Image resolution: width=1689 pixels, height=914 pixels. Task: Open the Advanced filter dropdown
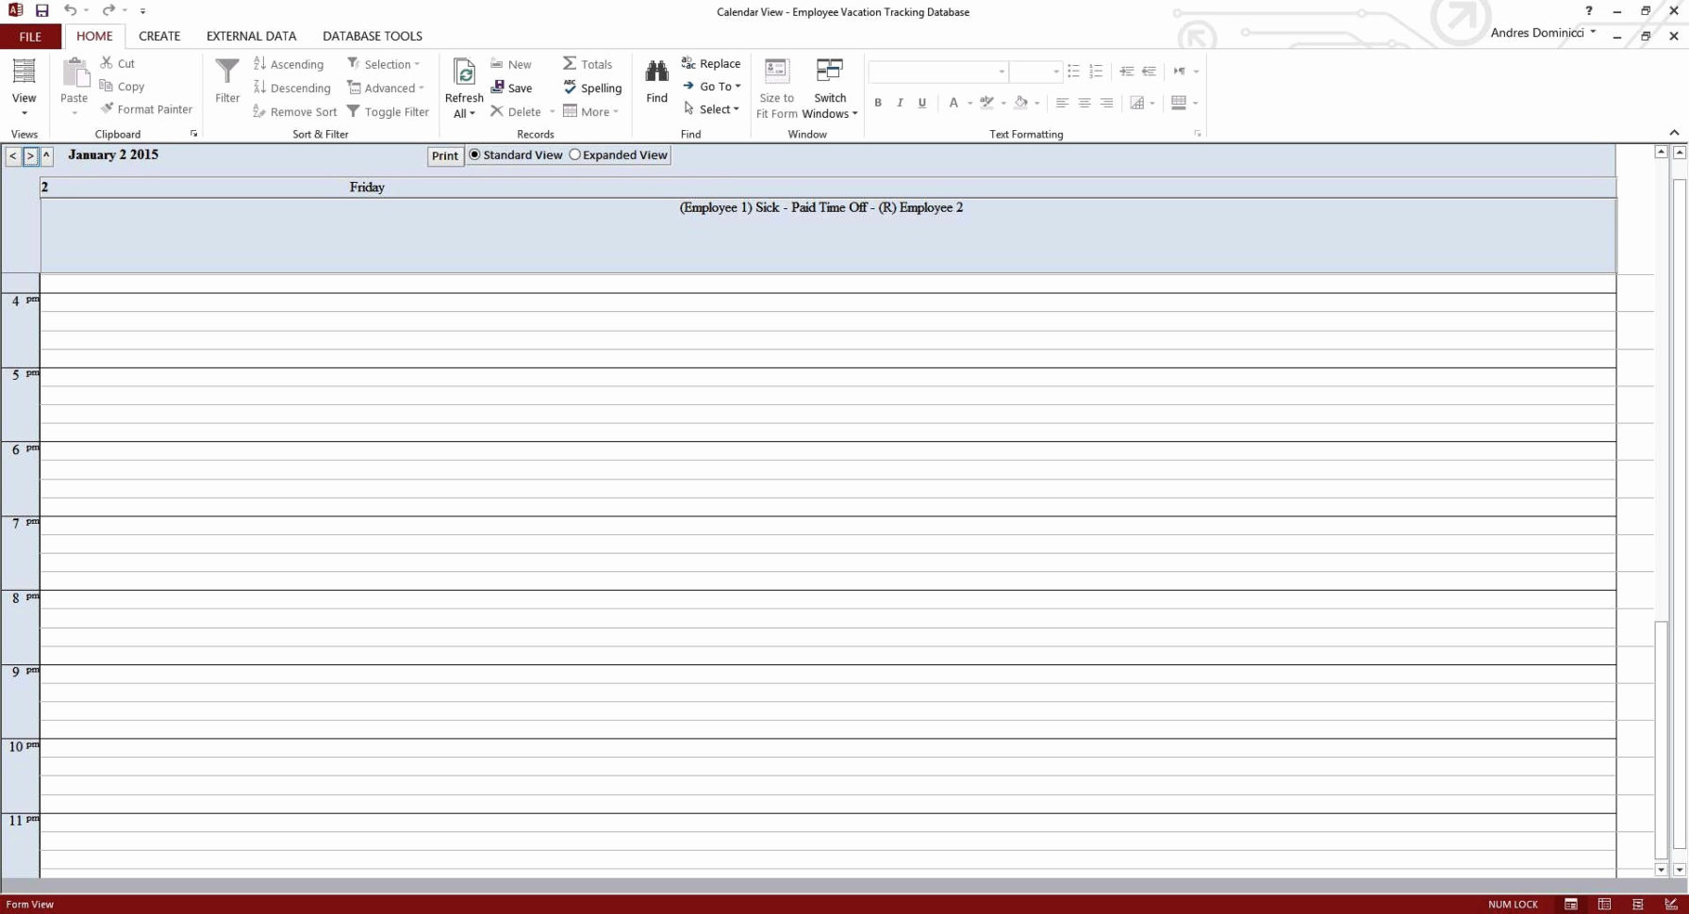click(x=386, y=88)
